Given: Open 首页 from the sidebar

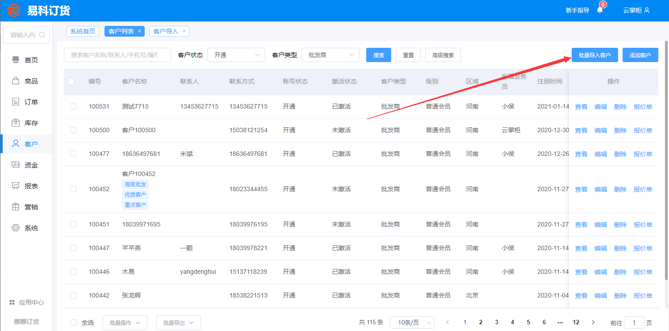Looking at the screenshot, I should tap(26, 60).
